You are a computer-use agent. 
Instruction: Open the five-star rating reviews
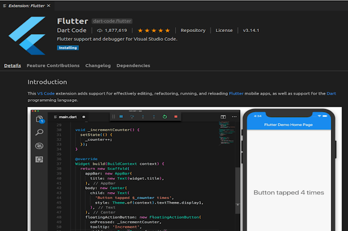click(154, 30)
